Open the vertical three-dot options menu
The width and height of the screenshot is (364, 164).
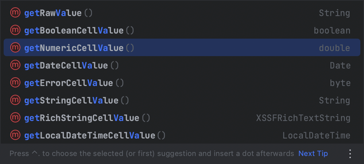click(350, 154)
